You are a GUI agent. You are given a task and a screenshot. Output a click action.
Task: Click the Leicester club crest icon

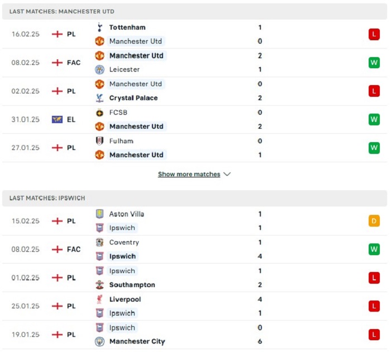100,69
